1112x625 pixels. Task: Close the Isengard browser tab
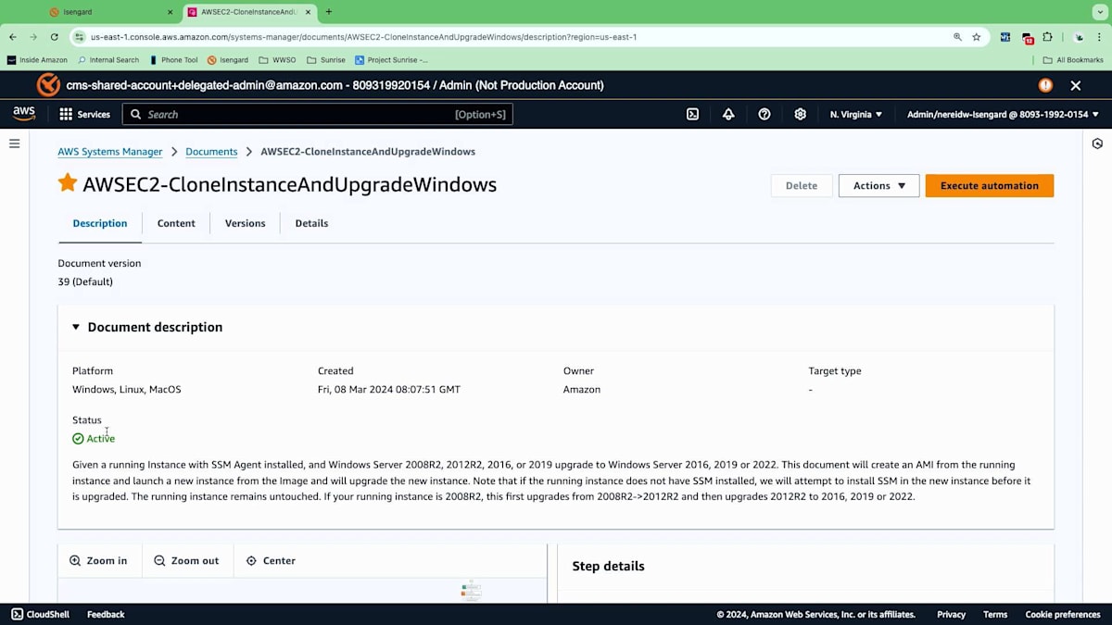click(x=170, y=12)
